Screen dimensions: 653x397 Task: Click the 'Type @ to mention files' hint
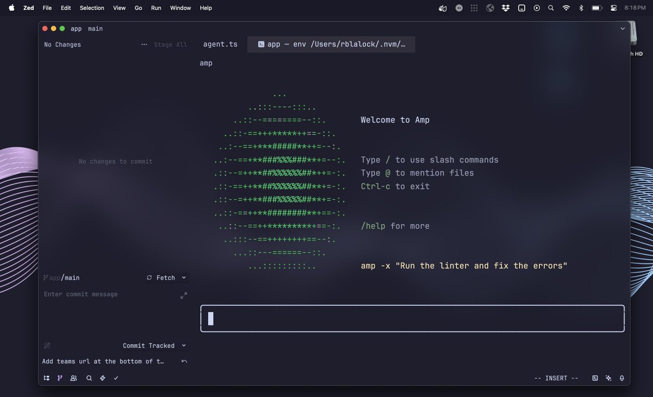[417, 173]
